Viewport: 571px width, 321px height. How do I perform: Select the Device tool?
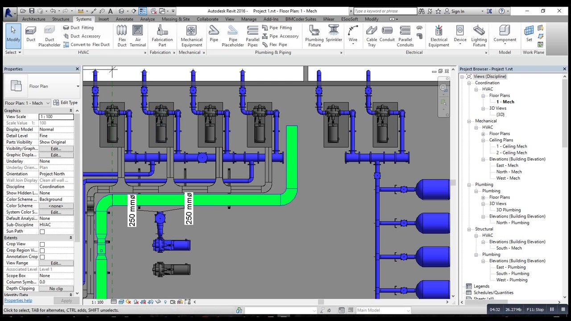coord(460,36)
